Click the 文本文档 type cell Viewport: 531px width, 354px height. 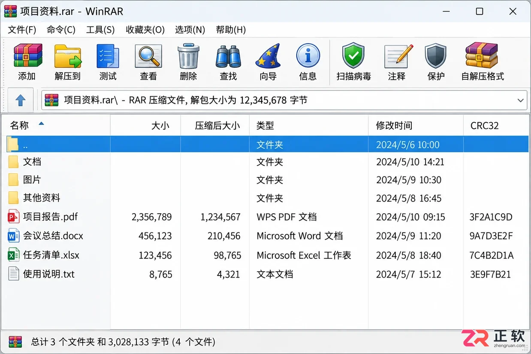tap(275, 274)
